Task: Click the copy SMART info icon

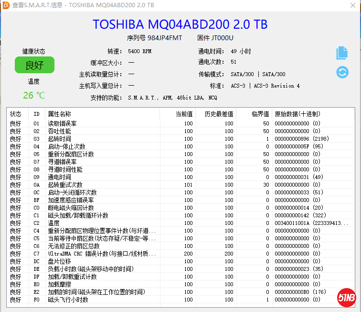Action: point(342,53)
